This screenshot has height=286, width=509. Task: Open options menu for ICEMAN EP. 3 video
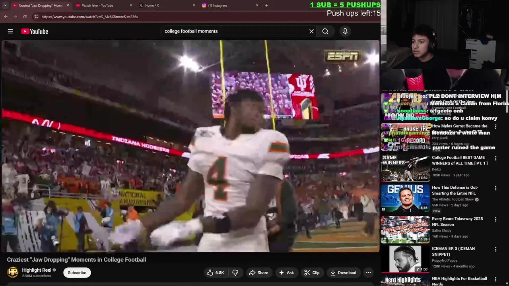click(x=495, y=249)
